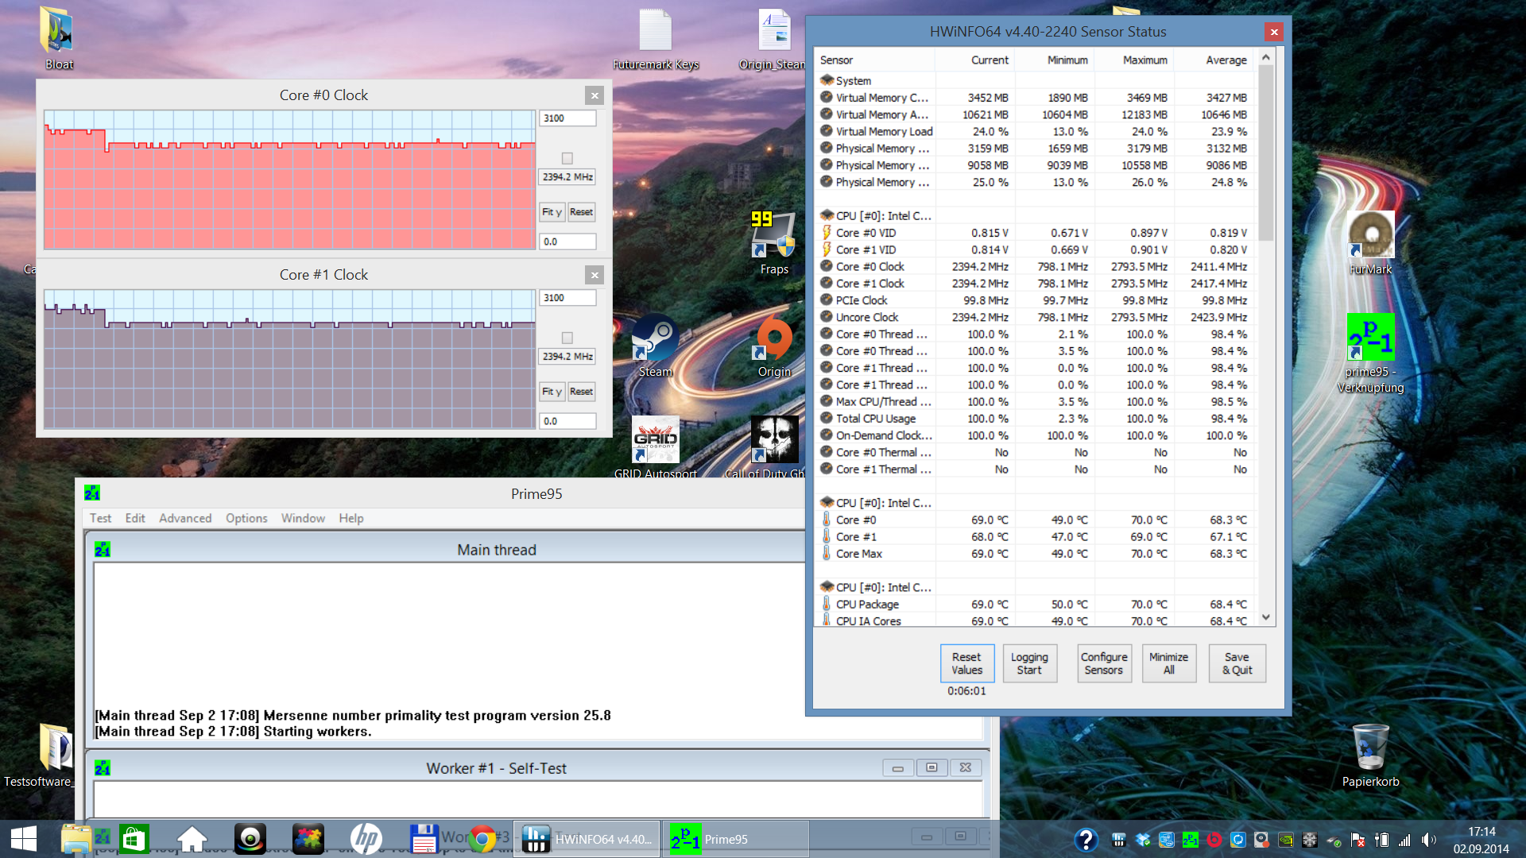1526x858 pixels.
Task: Click Reset Values button in HWiNFO
Action: [966, 663]
